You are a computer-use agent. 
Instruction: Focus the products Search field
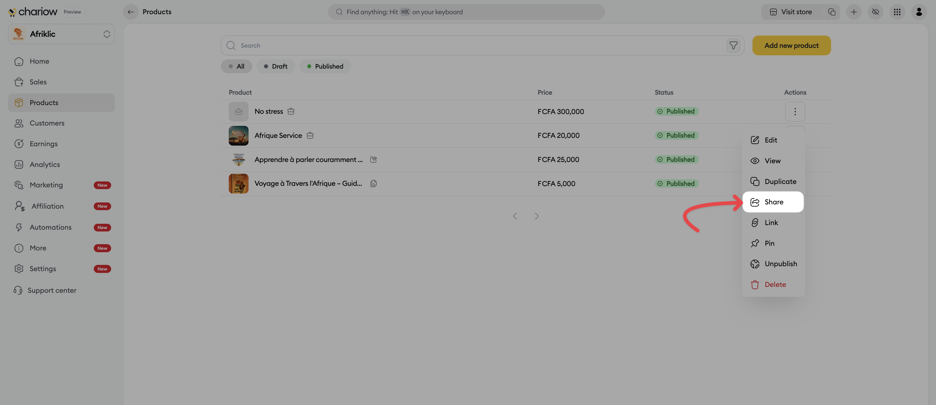point(472,45)
